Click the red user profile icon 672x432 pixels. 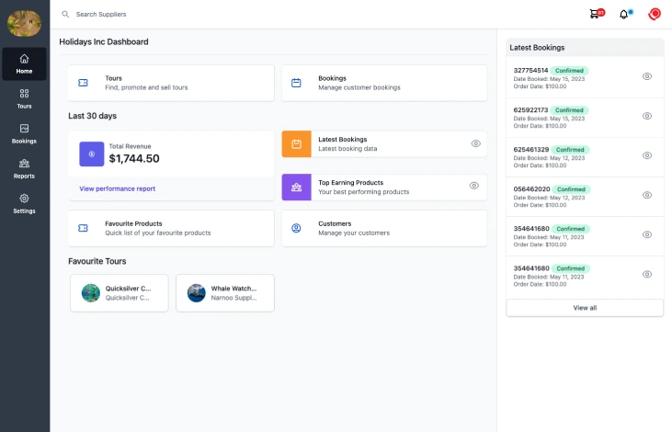point(655,14)
